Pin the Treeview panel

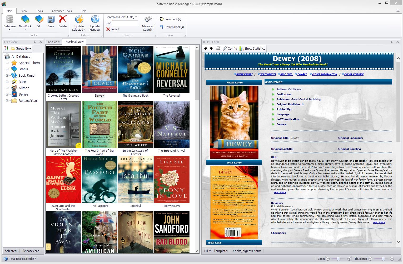[x=34, y=42]
